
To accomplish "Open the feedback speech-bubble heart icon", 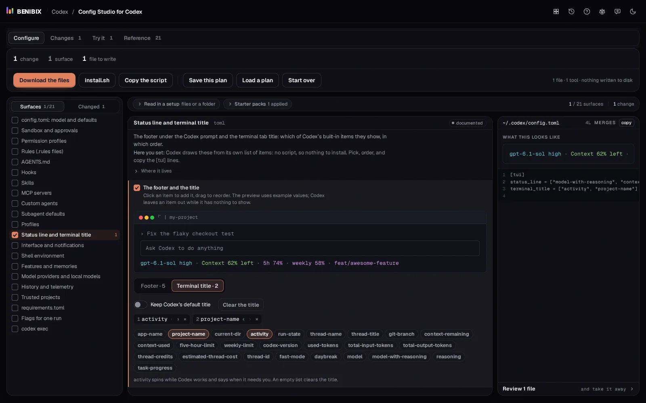I will pyautogui.click(x=617, y=12).
